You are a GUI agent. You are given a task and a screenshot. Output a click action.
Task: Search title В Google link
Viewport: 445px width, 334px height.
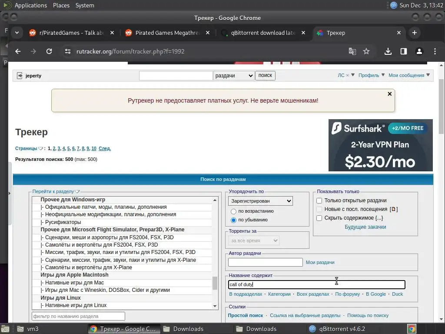point(376,294)
